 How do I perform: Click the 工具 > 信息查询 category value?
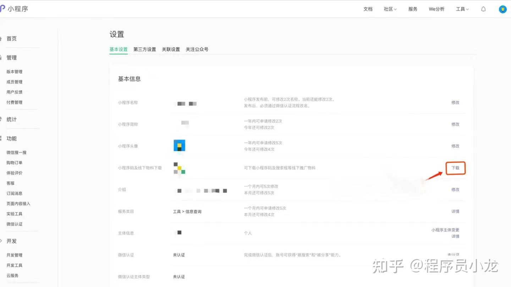tap(187, 212)
